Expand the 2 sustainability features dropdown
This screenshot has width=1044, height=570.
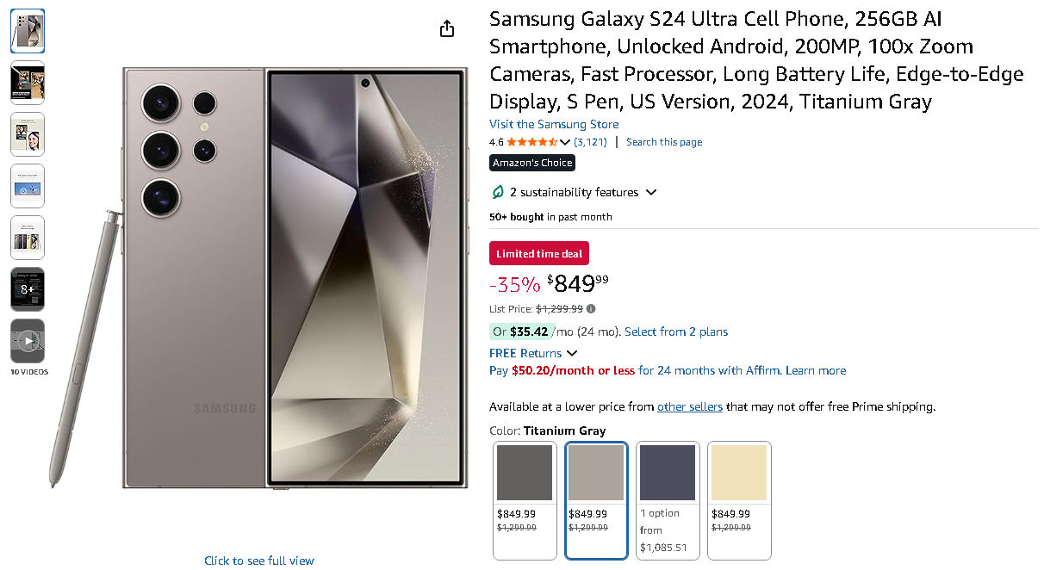point(651,192)
